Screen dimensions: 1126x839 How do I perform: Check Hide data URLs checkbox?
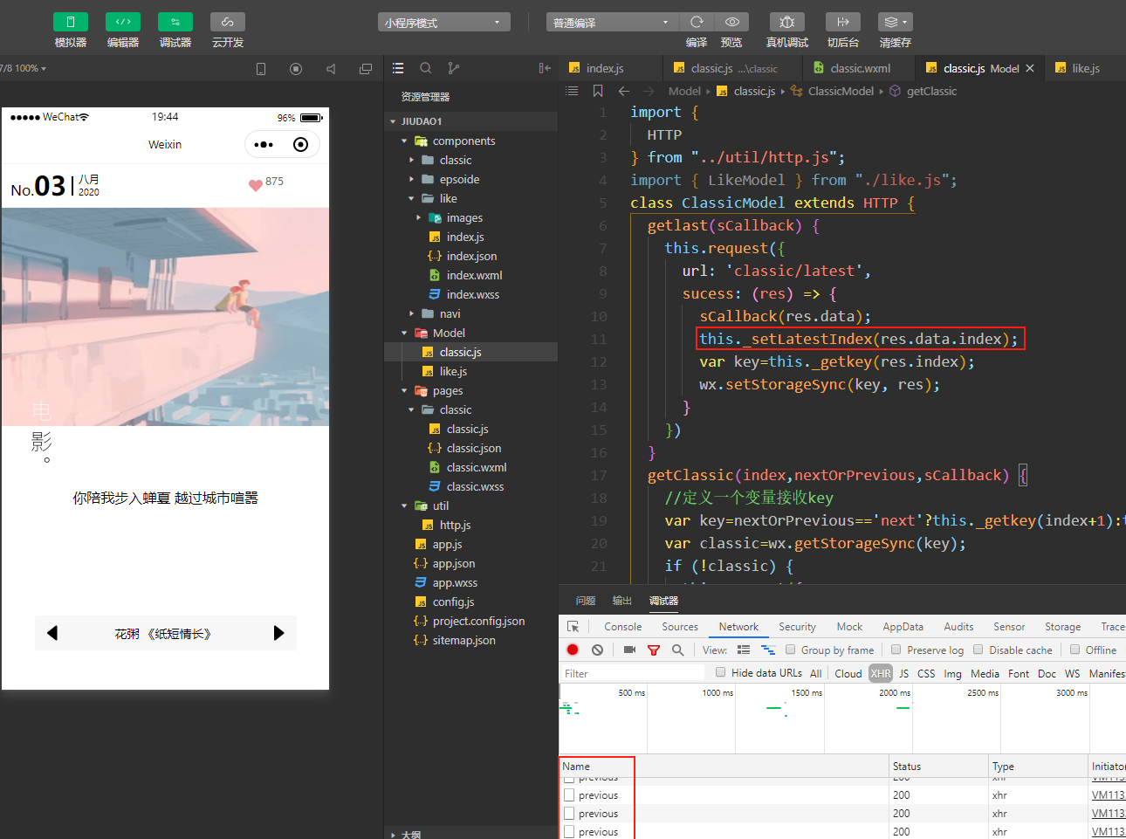[720, 672]
